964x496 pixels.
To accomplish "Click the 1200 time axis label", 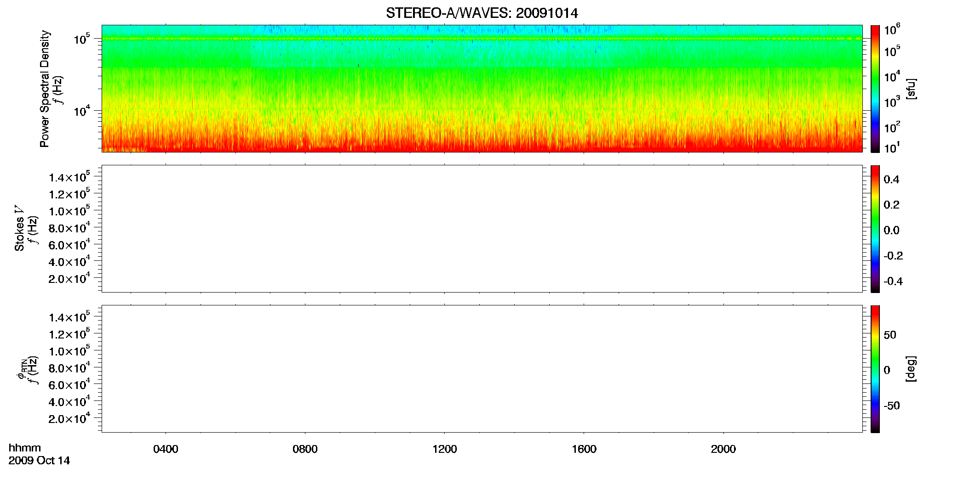I will pyautogui.click(x=445, y=449).
